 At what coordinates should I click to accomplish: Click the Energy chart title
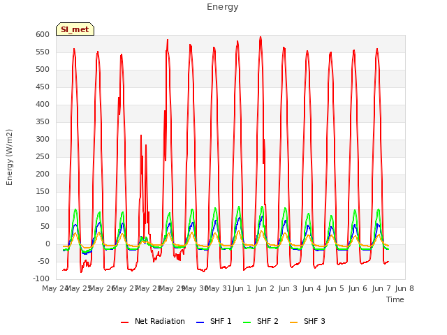pyautogui.click(x=223, y=7)
